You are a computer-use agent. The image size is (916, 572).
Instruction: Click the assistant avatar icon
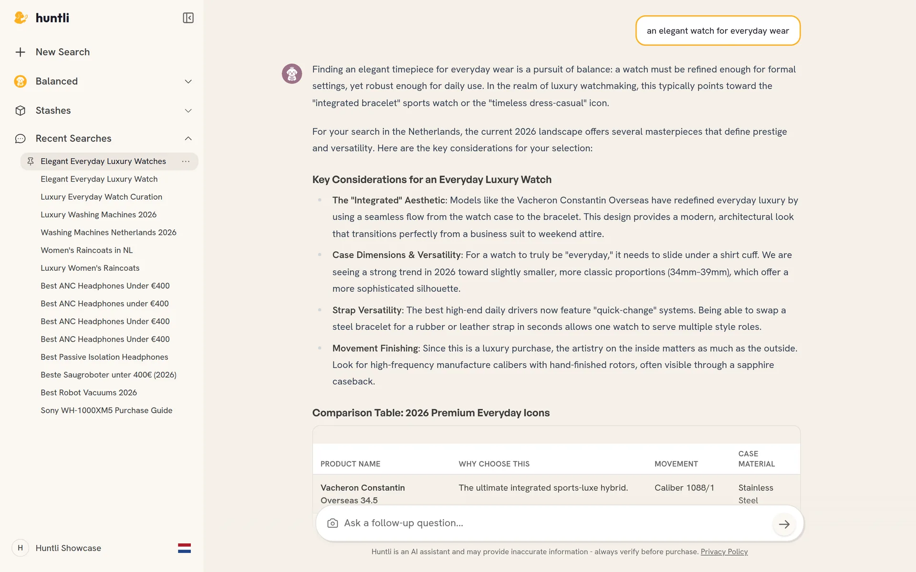(292, 74)
